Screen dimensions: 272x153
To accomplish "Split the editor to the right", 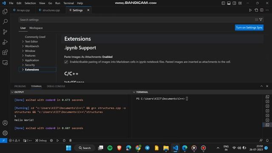I will tap(262, 10).
